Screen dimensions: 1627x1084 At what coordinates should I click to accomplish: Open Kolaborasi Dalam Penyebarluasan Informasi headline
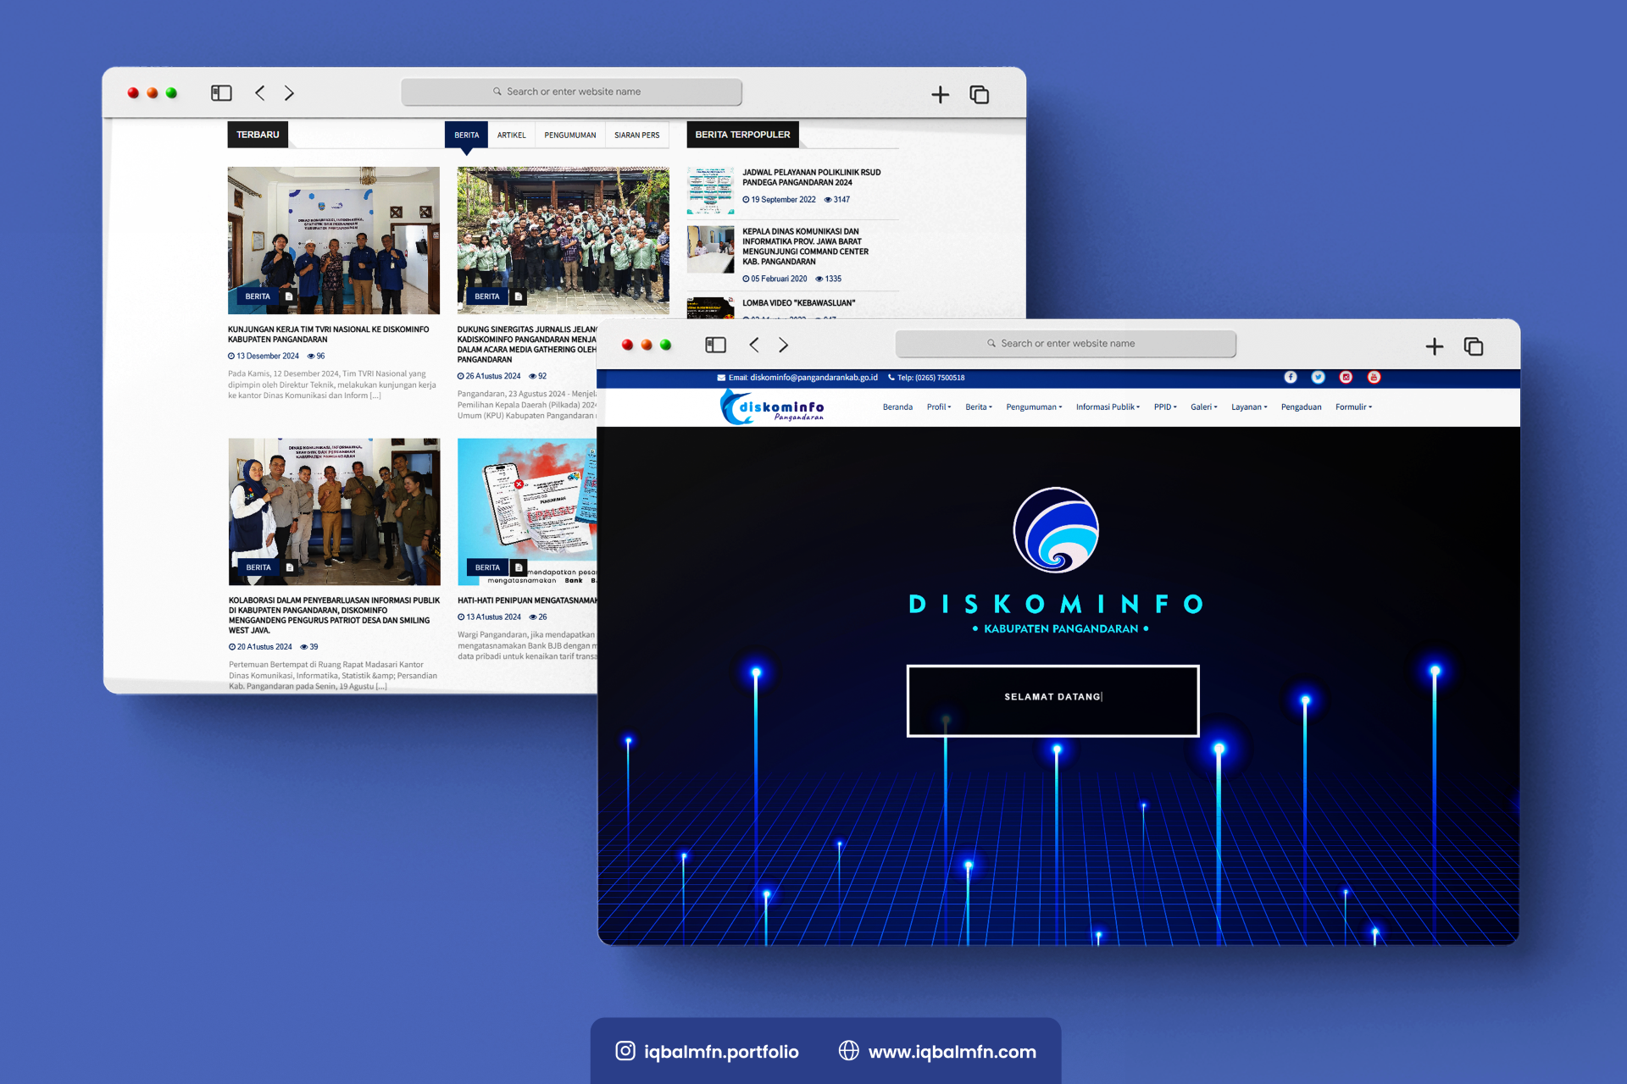tap(334, 615)
